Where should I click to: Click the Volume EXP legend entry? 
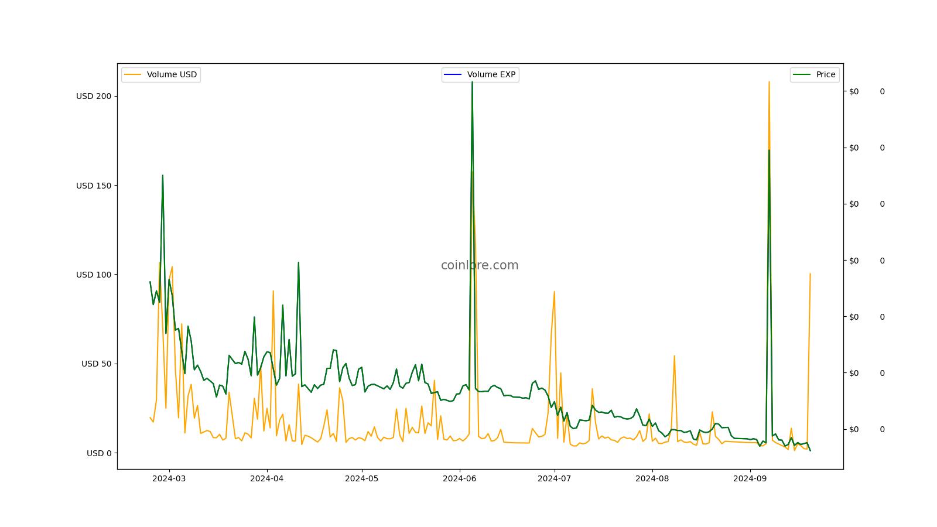[x=480, y=74]
